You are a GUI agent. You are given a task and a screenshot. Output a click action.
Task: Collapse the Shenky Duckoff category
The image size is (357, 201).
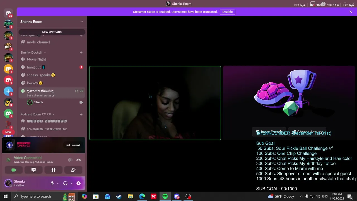[33, 52]
